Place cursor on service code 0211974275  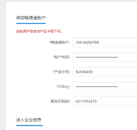[x=86, y=101]
